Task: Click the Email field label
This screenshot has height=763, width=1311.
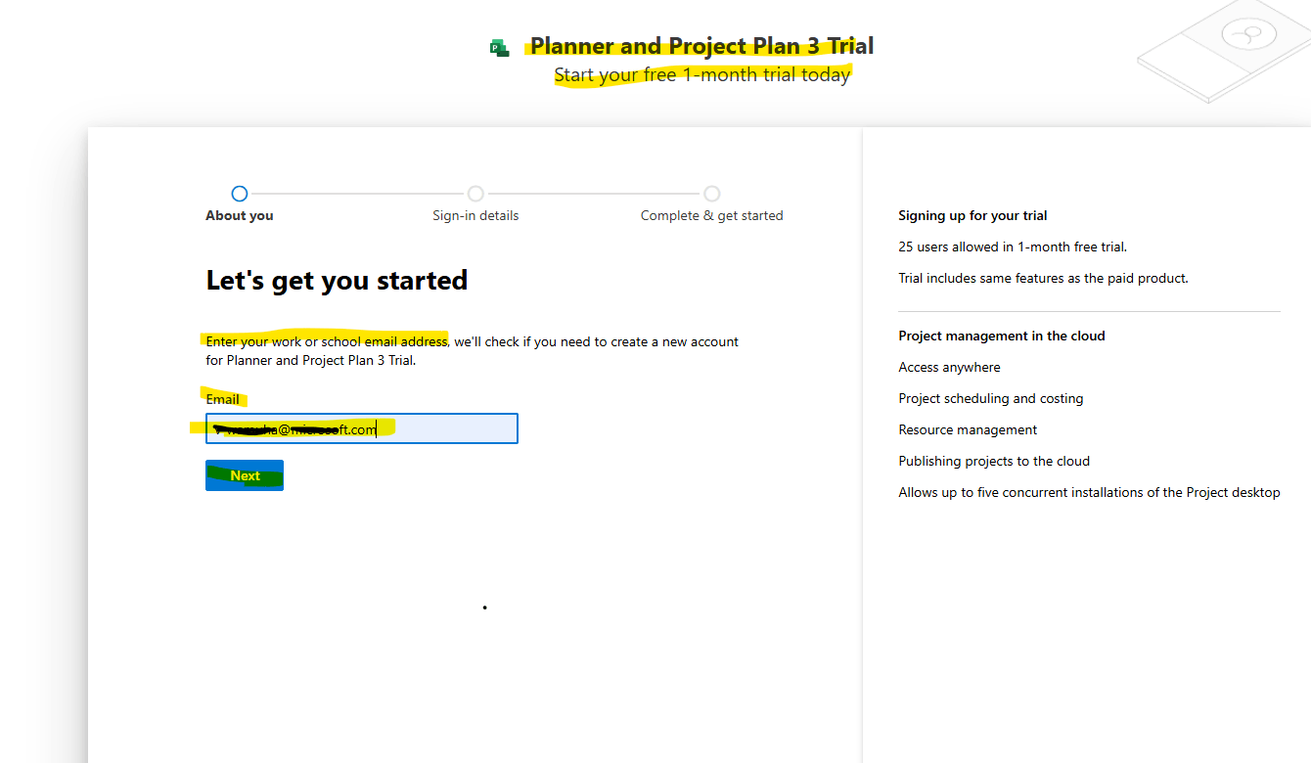Action: coord(222,399)
